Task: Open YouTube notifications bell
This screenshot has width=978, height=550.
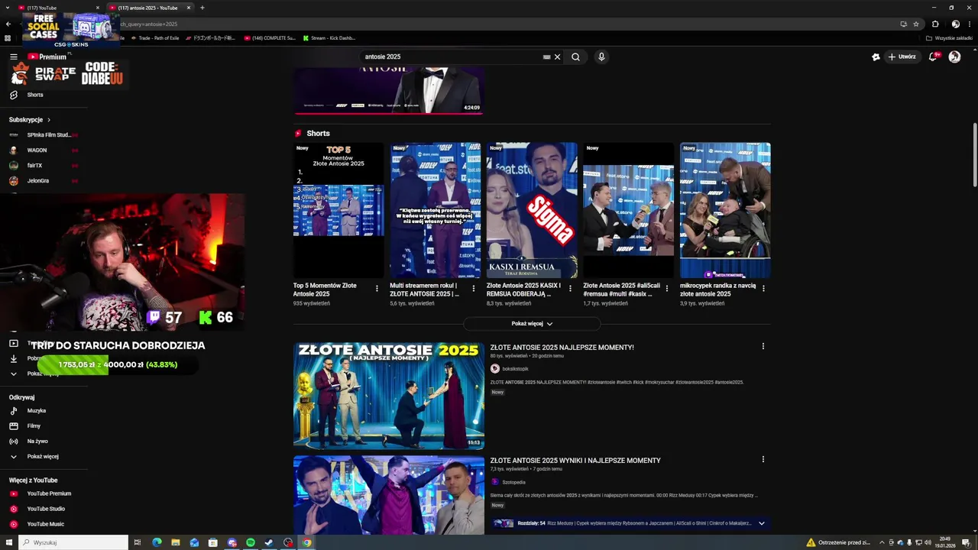Action: 933,57
